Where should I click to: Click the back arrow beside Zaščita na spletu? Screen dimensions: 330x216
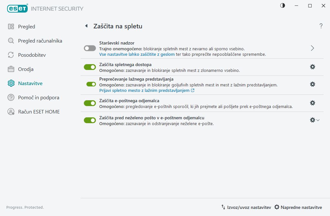point(86,26)
